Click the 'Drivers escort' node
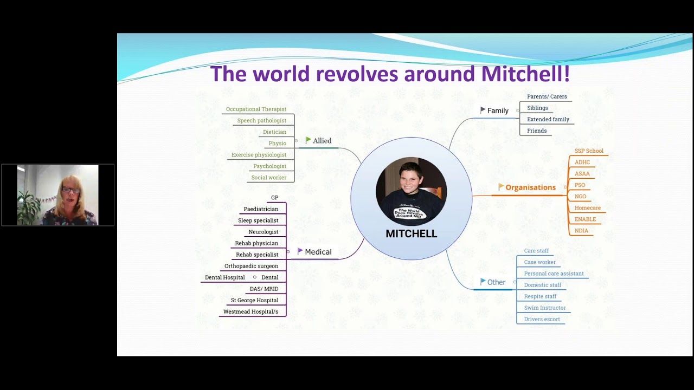Screen dimensions: 694x390 pyautogui.click(x=542, y=319)
